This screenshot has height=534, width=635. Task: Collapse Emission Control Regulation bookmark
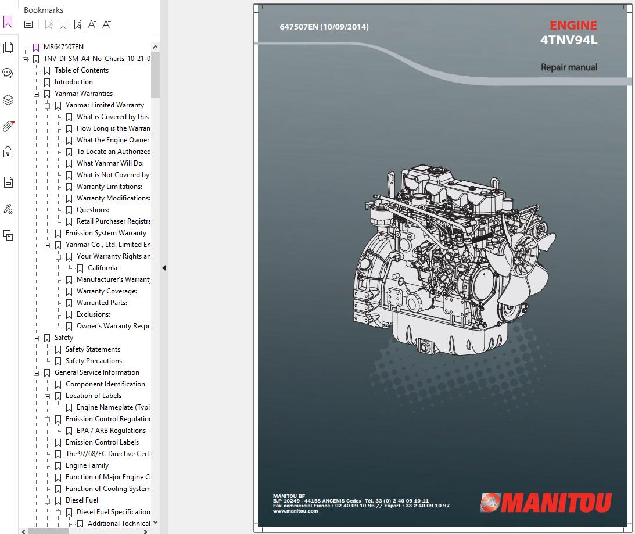tap(47, 420)
